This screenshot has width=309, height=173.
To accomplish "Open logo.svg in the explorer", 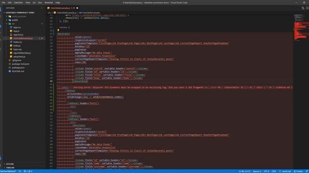I will (17, 49).
